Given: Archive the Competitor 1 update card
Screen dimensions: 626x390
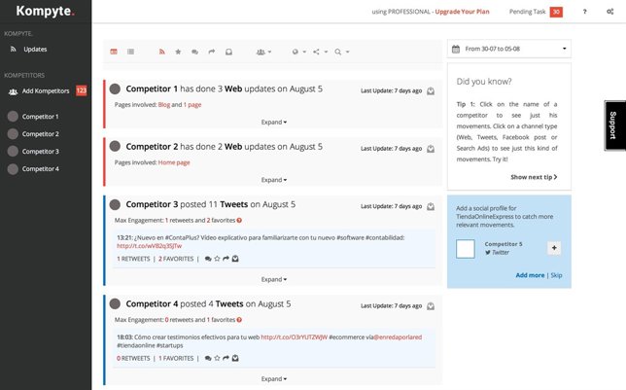Looking at the screenshot, I should click(x=431, y=91).
